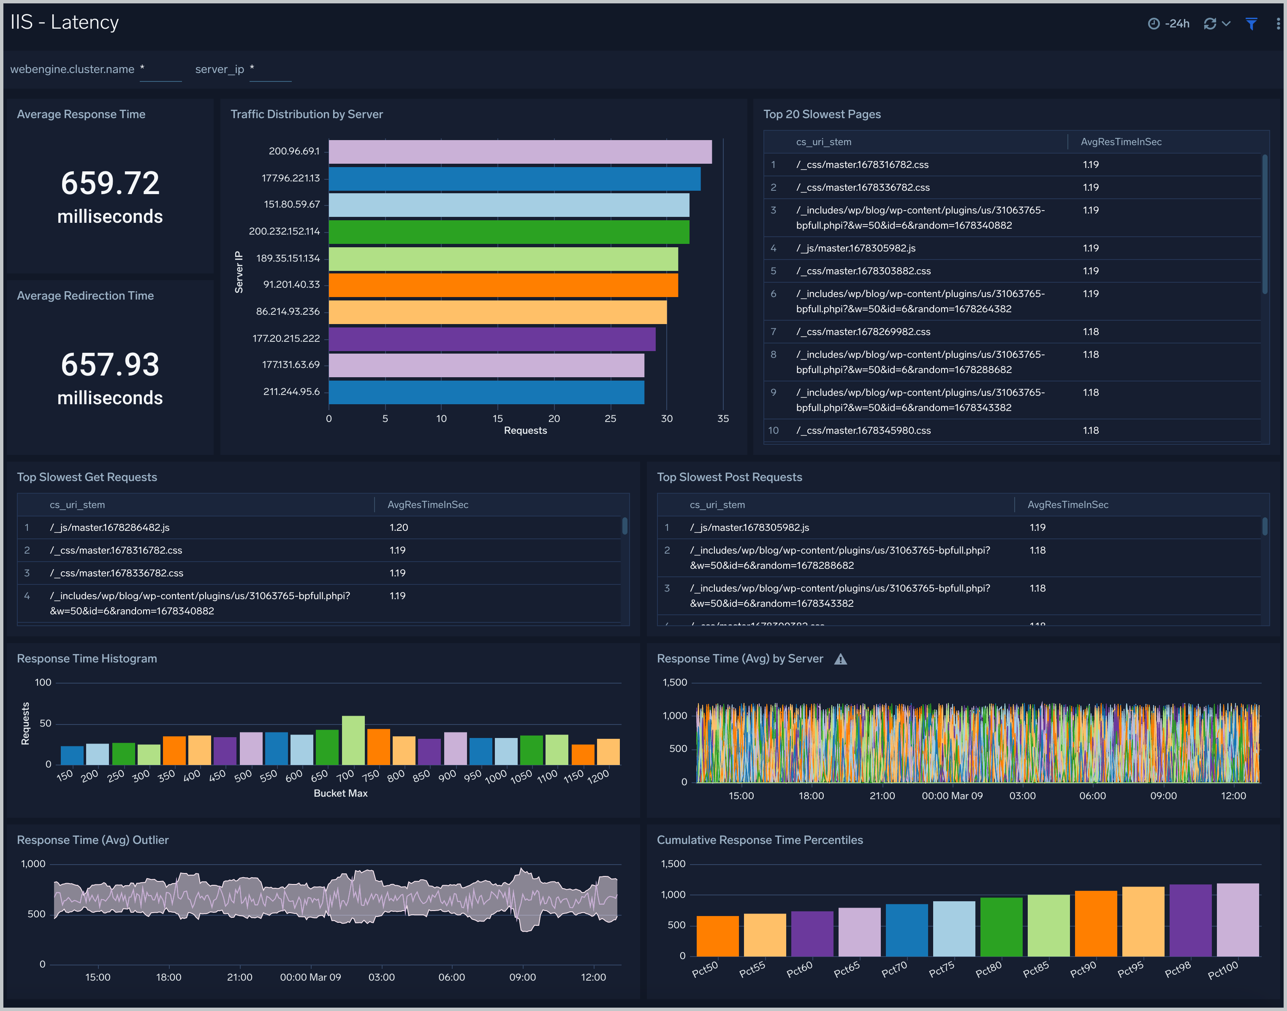Select the 177.96.221.13 traffic bar
The width and height of the screenshot is (1287, 1011).
(515, 179)
